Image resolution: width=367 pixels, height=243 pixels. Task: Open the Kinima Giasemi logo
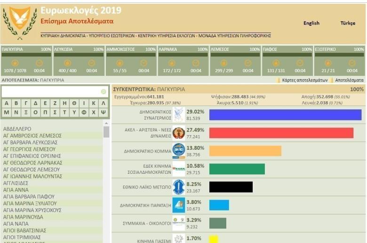179,238
